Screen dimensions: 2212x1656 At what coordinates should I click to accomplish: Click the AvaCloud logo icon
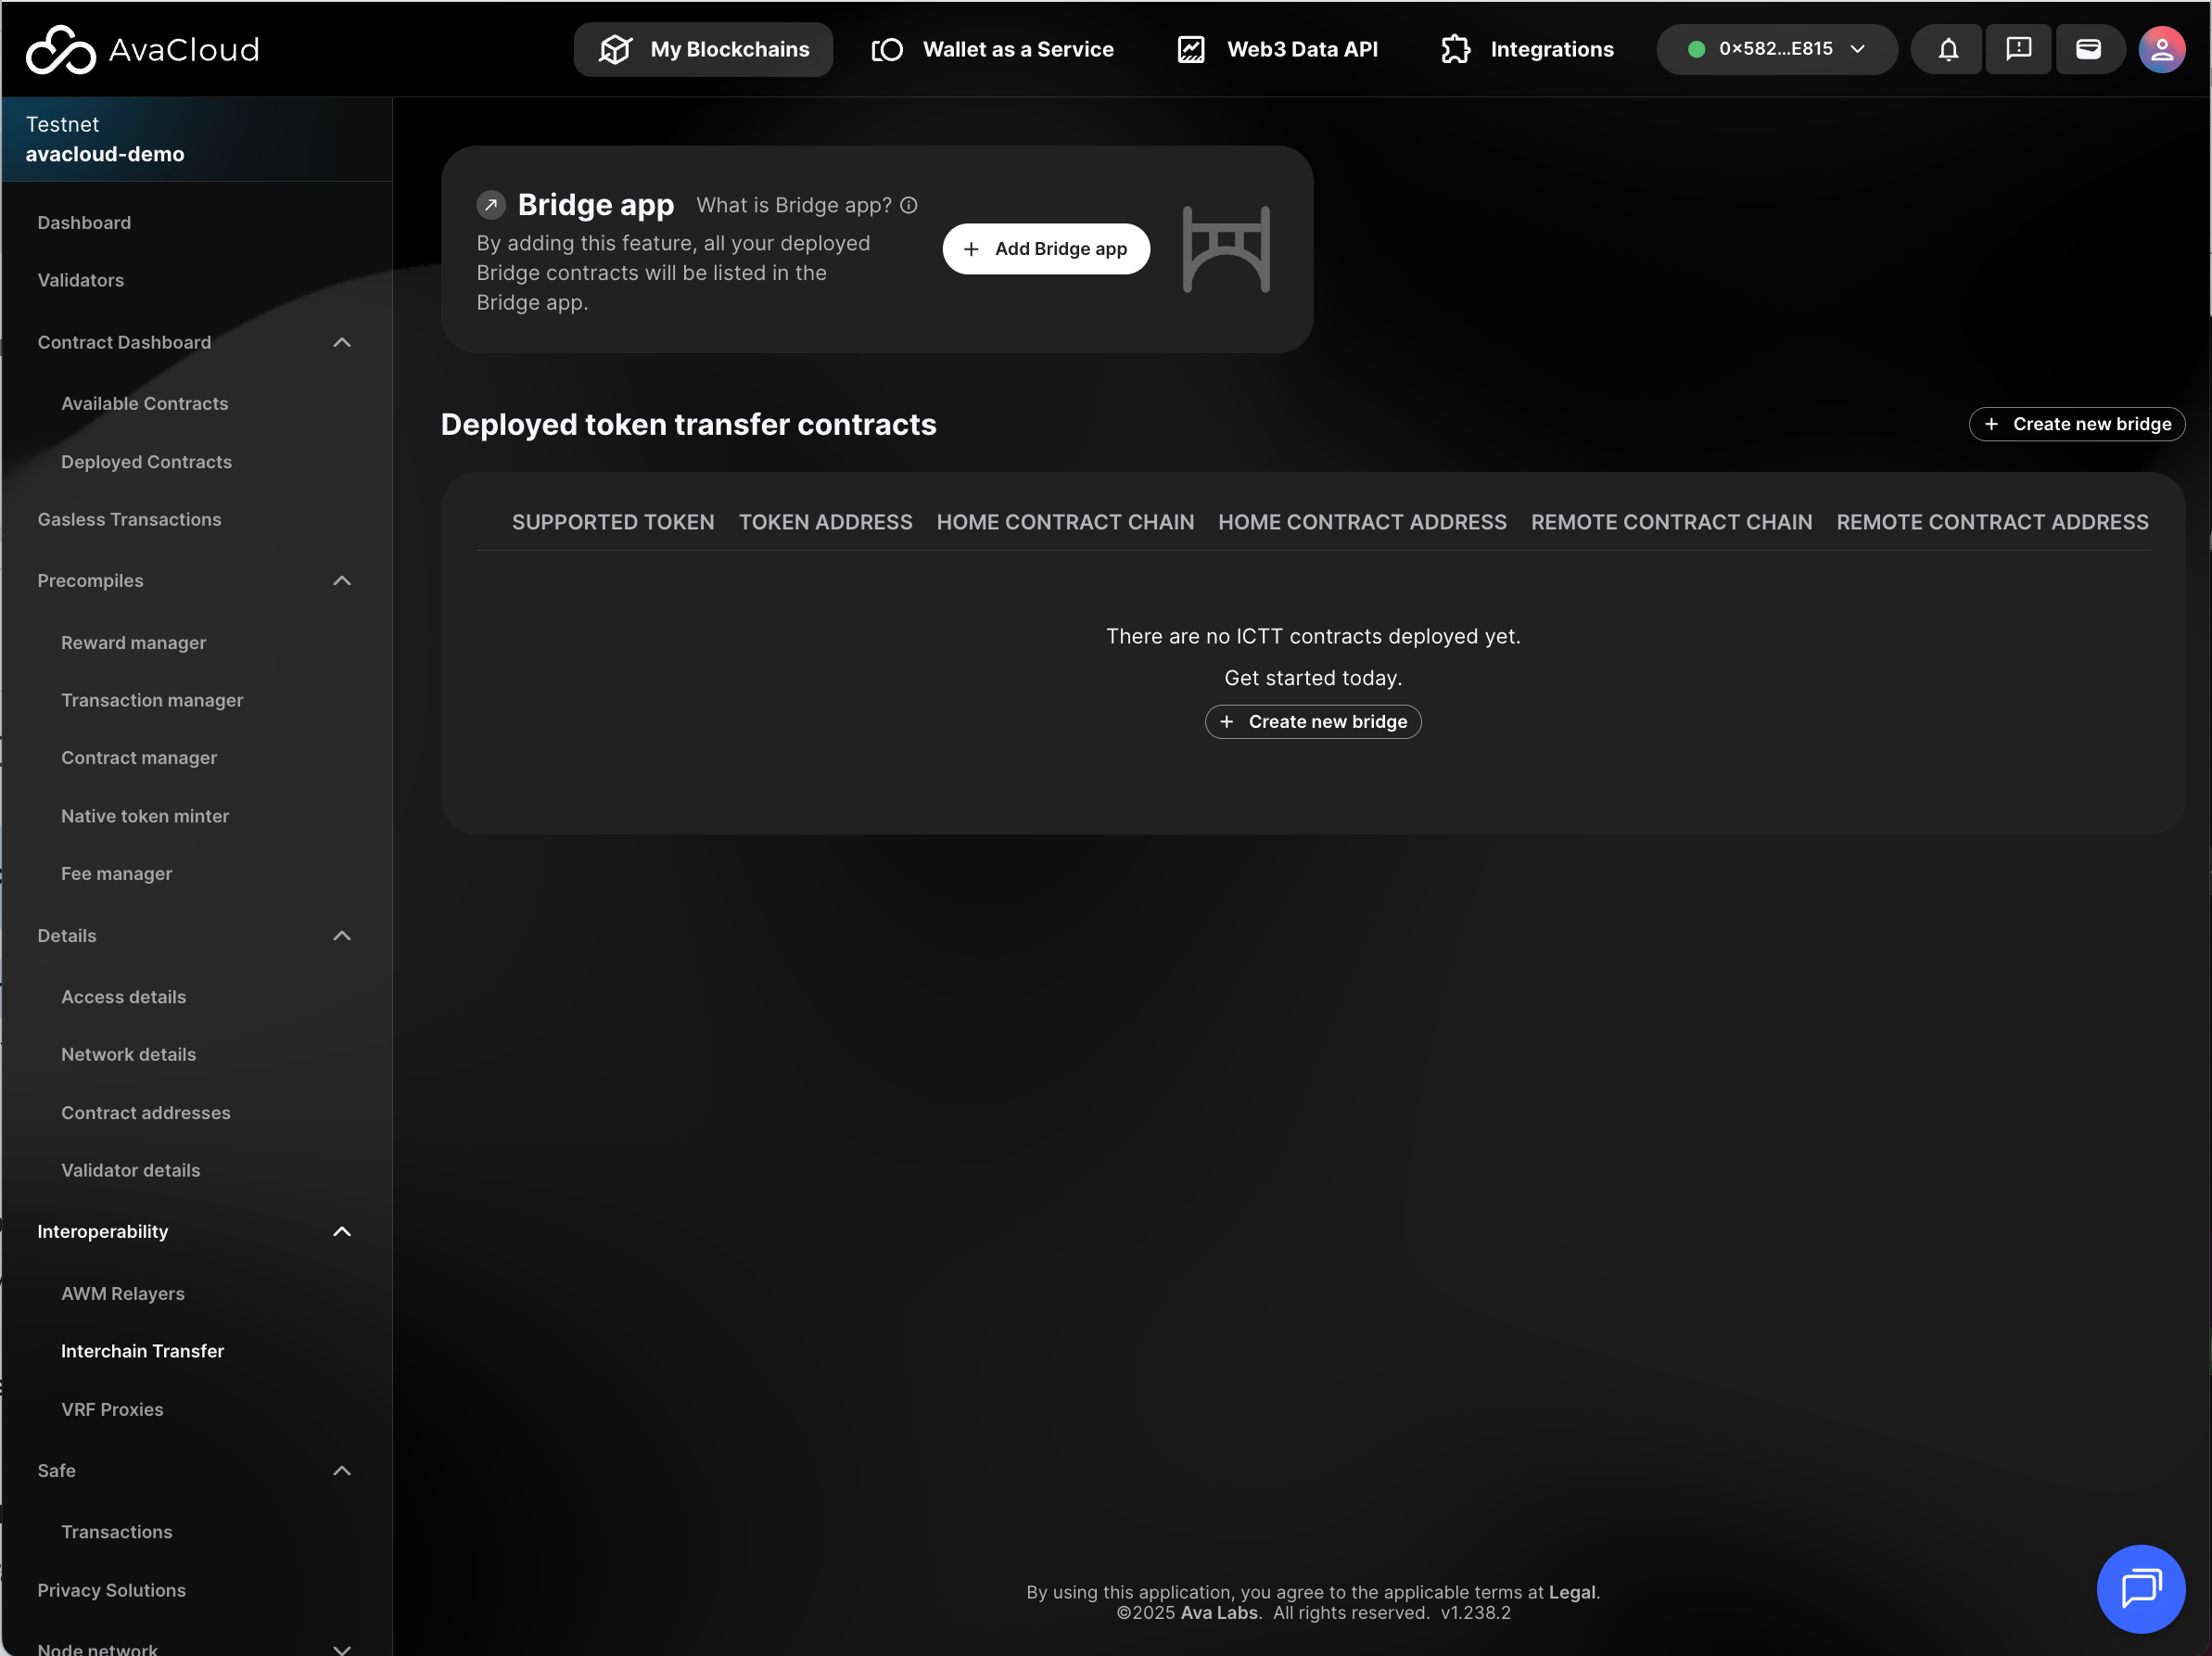60,49
